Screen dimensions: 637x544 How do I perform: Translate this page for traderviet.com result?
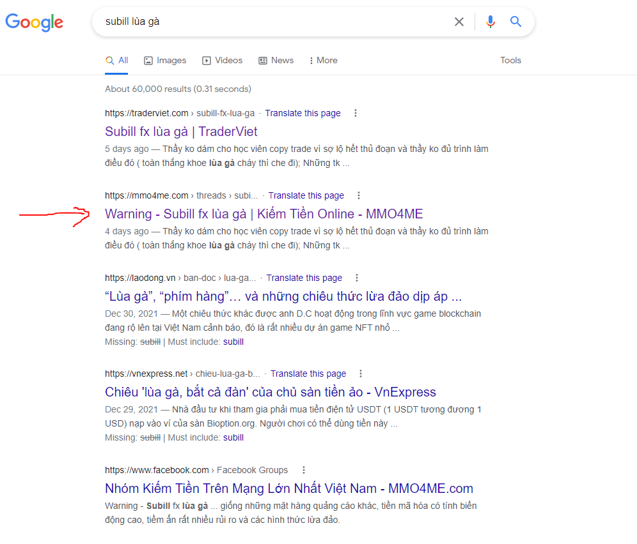coord(303,113)
